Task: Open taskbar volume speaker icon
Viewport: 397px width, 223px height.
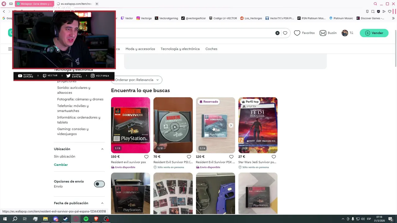Action: click(362, 219)
